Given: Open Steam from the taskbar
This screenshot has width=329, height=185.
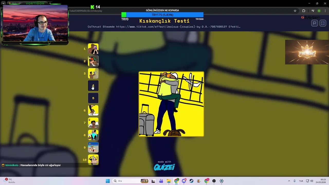Looking at the screenshot, I should coord(191,181).
